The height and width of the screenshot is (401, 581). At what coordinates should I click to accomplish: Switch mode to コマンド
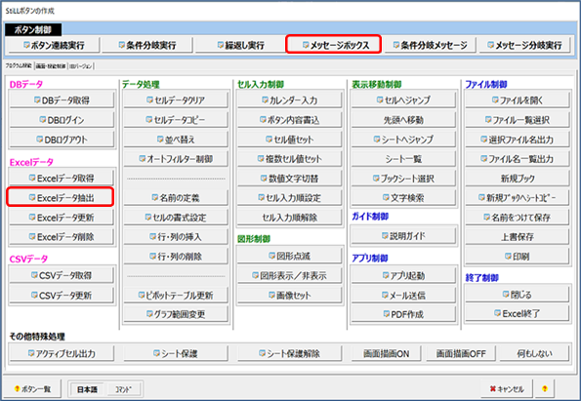(123, 389)
